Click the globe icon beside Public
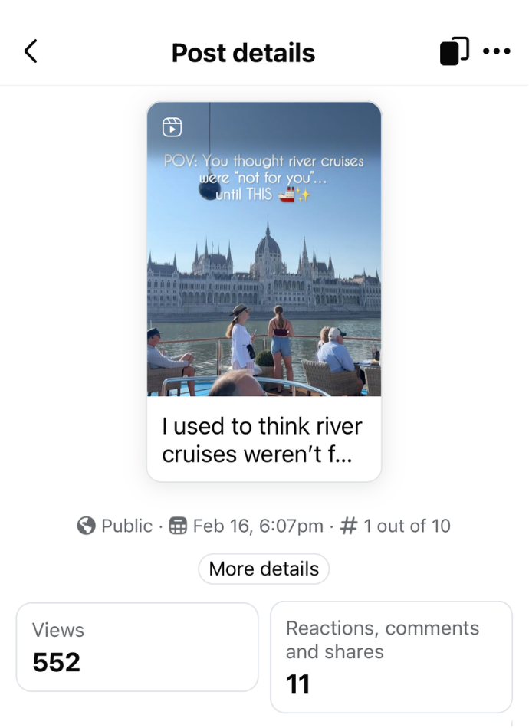Screen dimensions: 529x728 (x=87, y=526)
